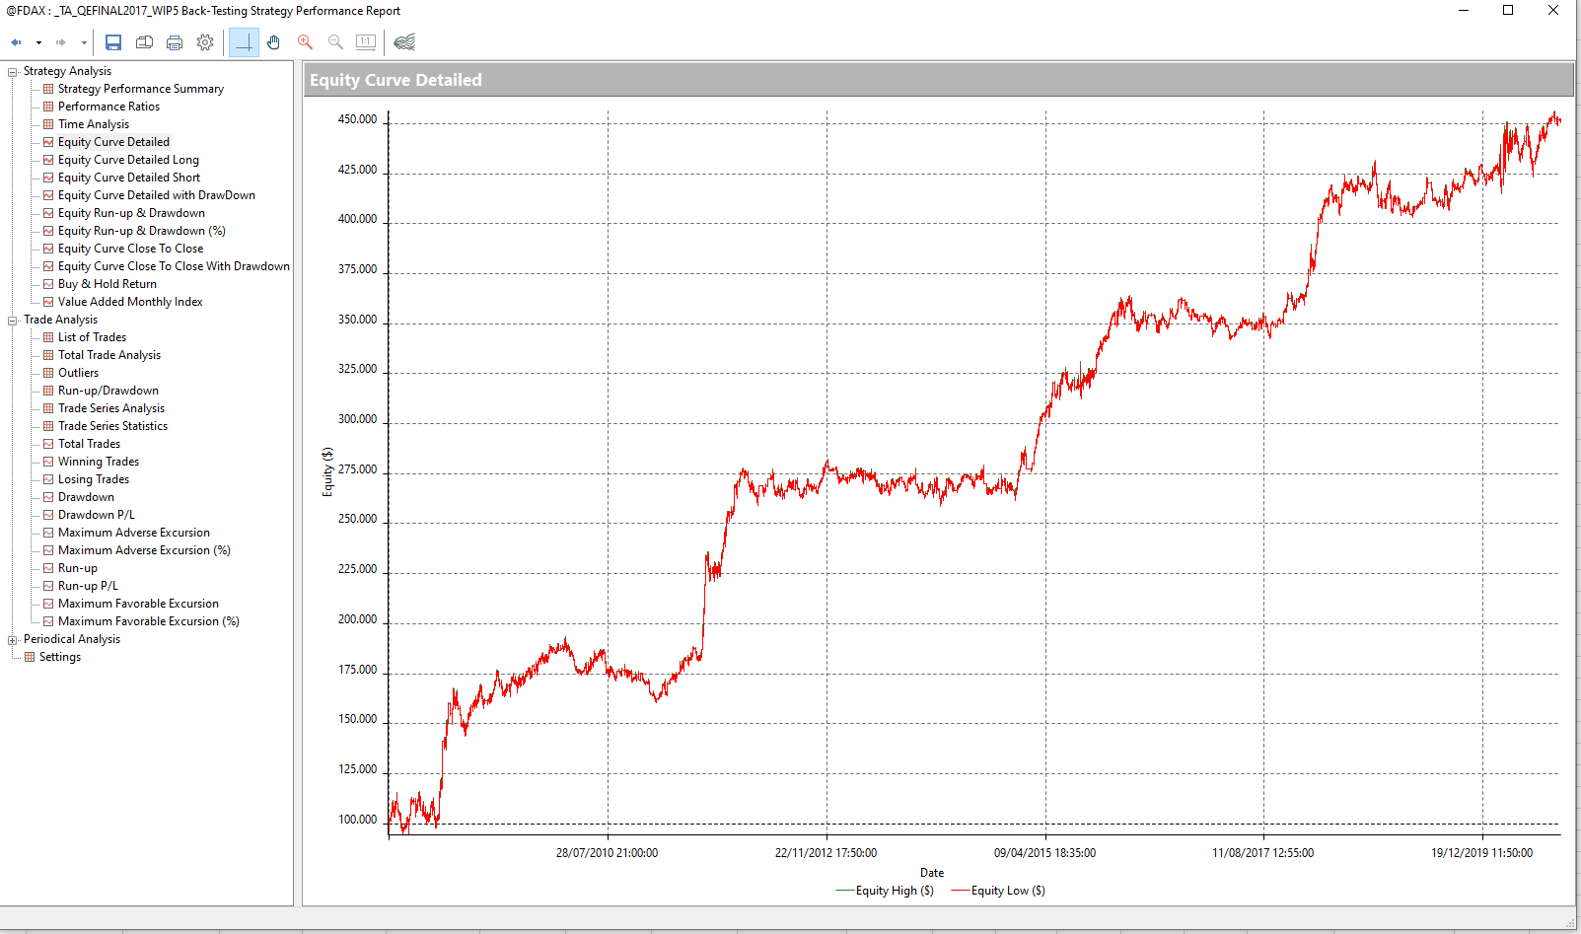Show Maximum Adverse Excursion chart
This screenshot has width=1581, height=934.
pos(133,533)
